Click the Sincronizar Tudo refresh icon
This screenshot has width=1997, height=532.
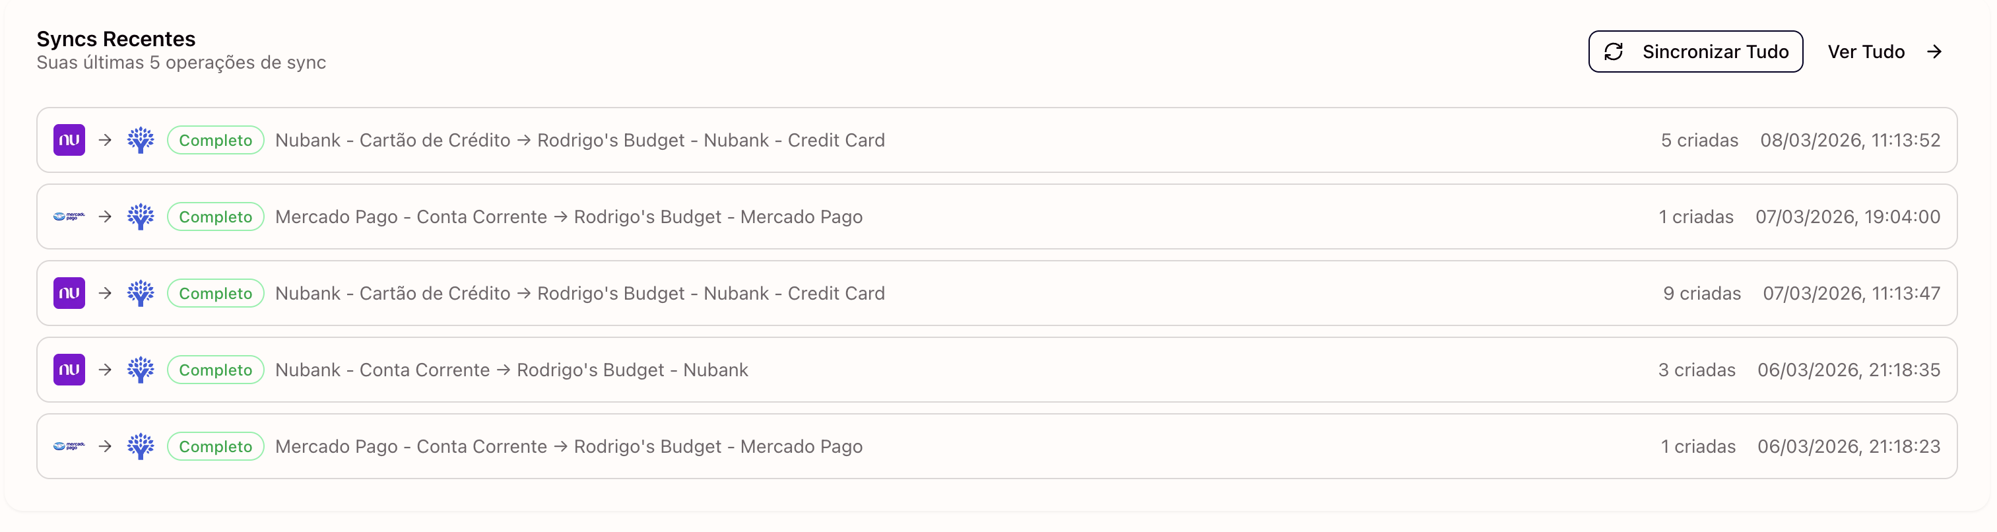(x=1614, y=52)
